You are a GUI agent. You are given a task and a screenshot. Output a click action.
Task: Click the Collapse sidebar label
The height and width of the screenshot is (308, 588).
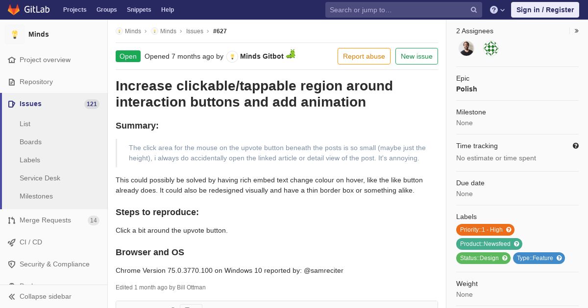(46, 297)
